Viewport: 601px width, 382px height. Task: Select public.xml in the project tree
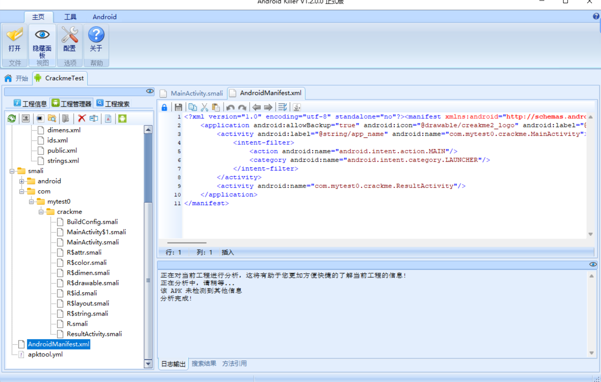click(x=62, y=150)
